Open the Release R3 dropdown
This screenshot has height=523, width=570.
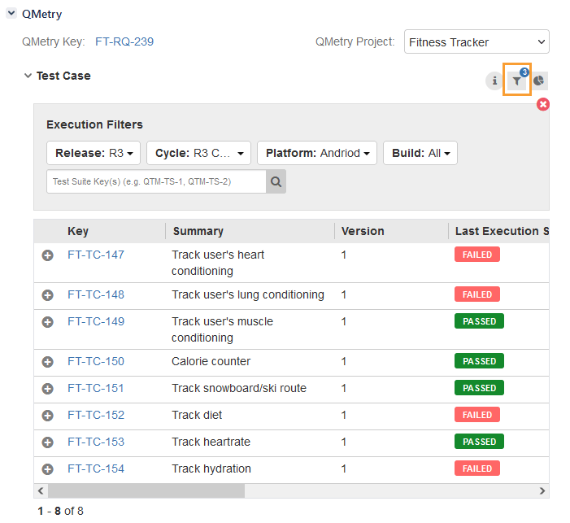click(94, 153)
